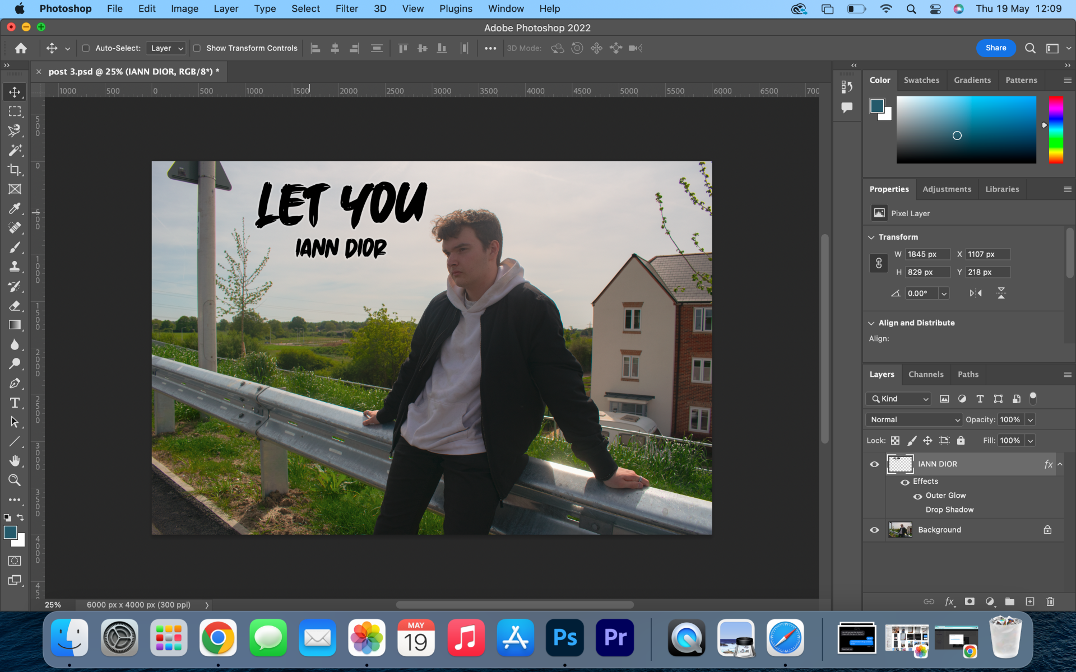Screen dimensions: 1076x672
Task: Click the width W input field
Action: click(x=926, y=254)
